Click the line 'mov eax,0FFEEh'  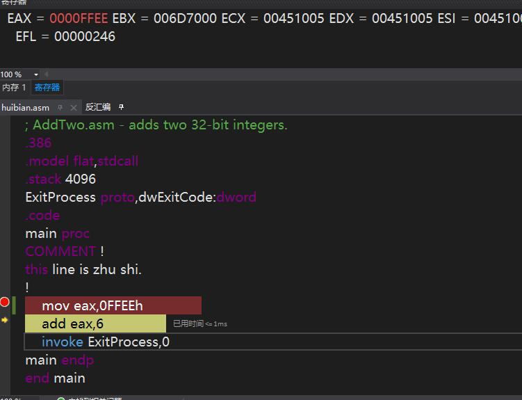pyautogui.click(x=92, y=306)
